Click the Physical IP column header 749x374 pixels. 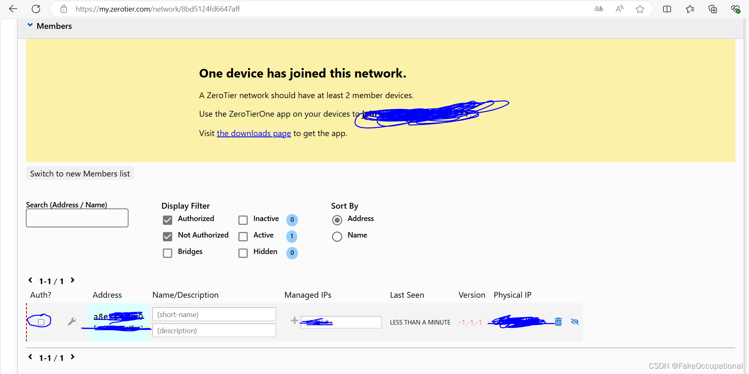(513, 295)
